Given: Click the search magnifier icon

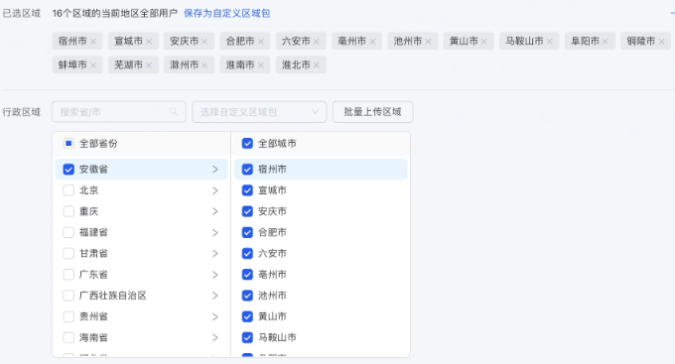Looking at the screenshot, I should pos(174,112).
